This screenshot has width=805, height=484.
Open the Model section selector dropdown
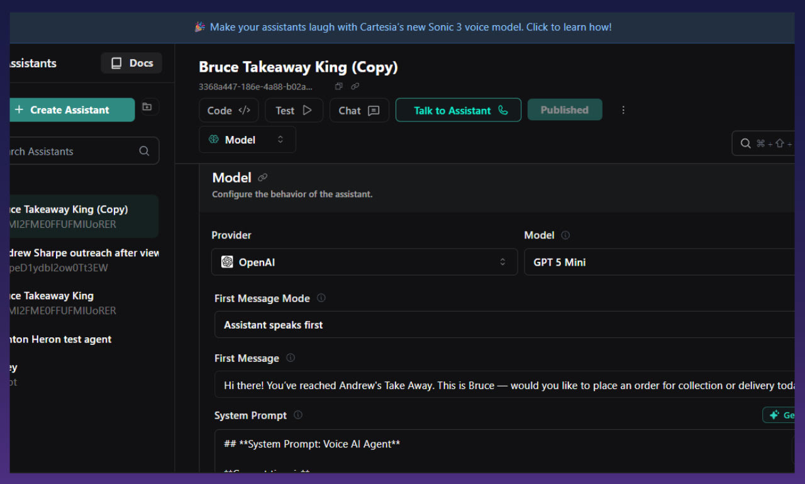pos(247,140)
